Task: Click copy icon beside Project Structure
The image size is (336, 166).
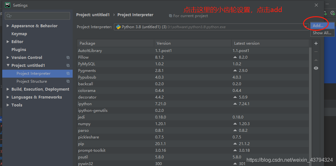Action: click(x=68, y=81)
